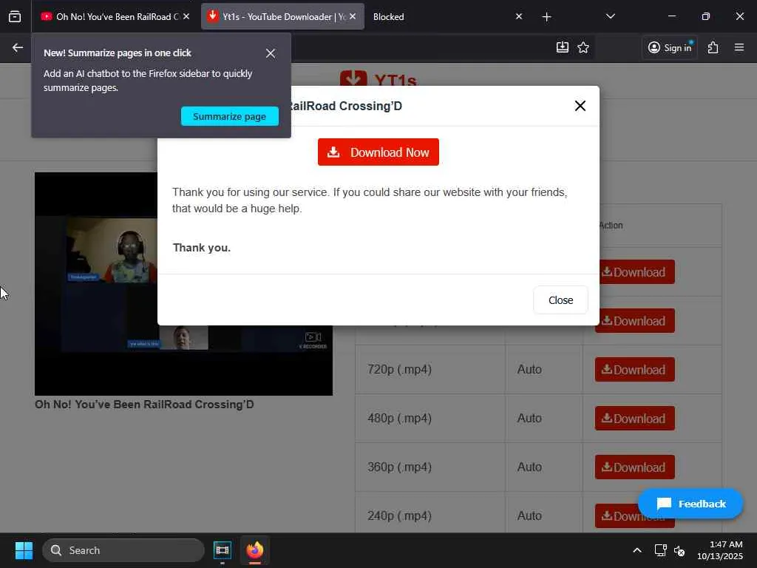Viewport: 757px width, 568px height.
Task: Click Auto in the 720p row
Action: (x=529, y=370)
